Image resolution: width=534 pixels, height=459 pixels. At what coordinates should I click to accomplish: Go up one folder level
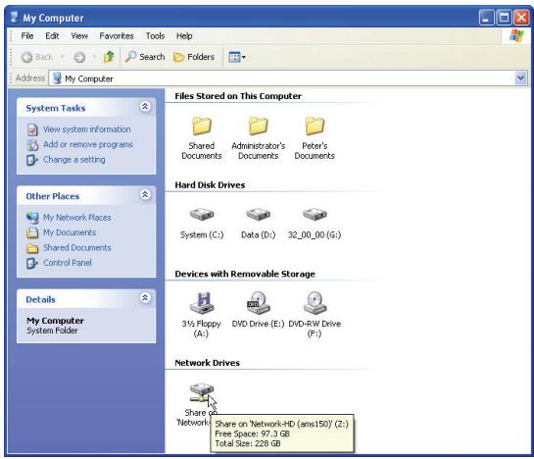pos(109,57)
